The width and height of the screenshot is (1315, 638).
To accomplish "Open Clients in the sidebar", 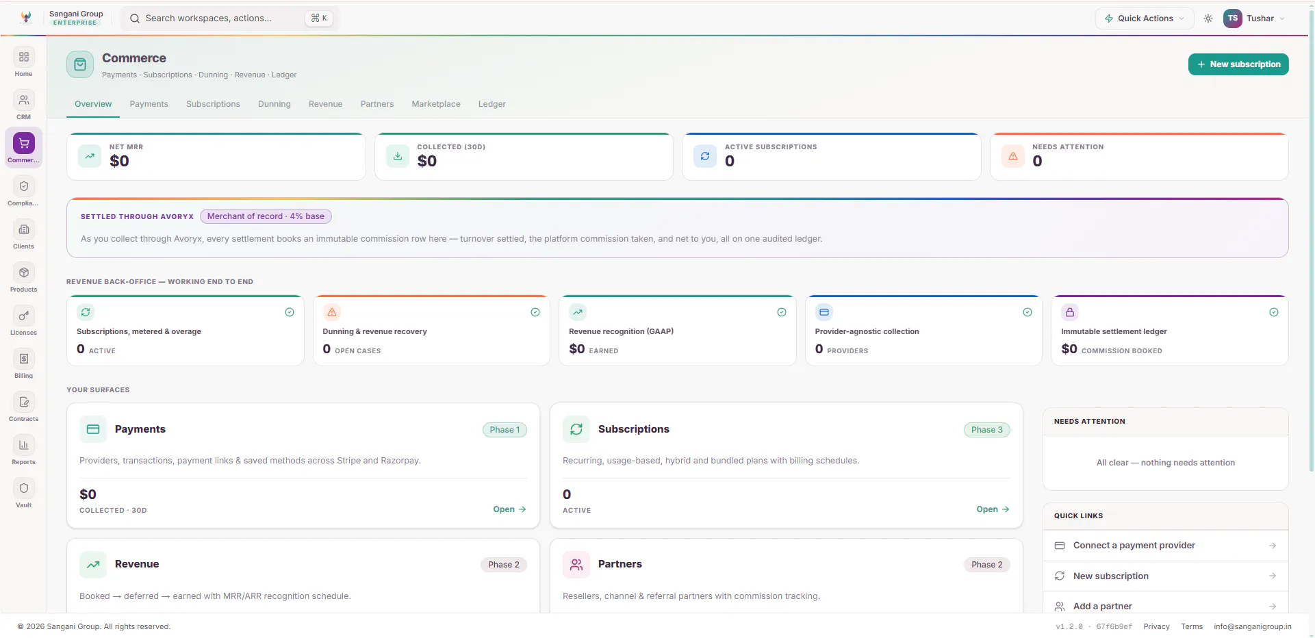I will click(23, 235).
